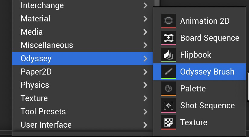Choose the Shot Sequence label
Image resolution: width=249 pixels, height=137 pixels.
(207, 106)
